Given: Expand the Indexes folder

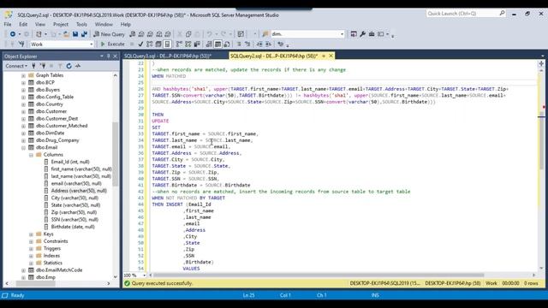Looking at the screenshot, I should click(x=31, y=256).
